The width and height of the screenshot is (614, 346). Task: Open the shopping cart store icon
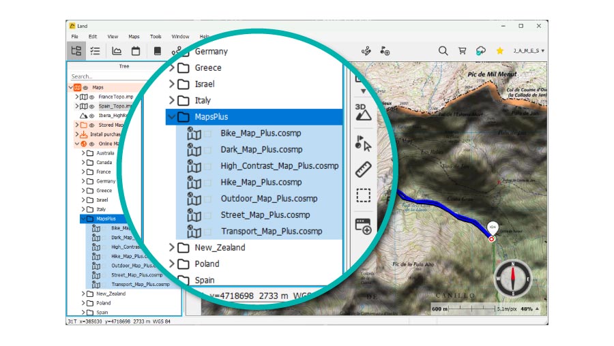462,51
